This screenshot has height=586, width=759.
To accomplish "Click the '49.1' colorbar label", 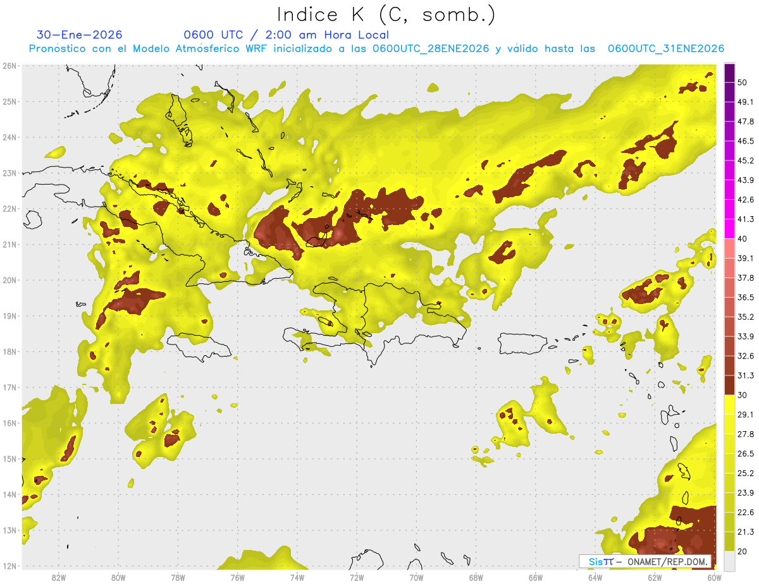I will coord(746,102).
